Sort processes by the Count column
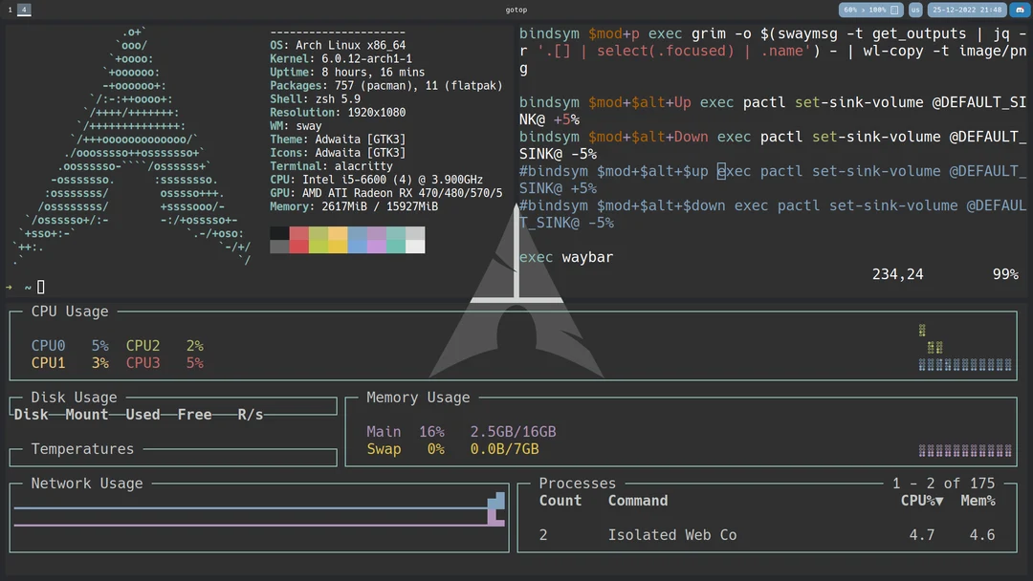Viewport: 1033px width, 581px height. [560, 500]
